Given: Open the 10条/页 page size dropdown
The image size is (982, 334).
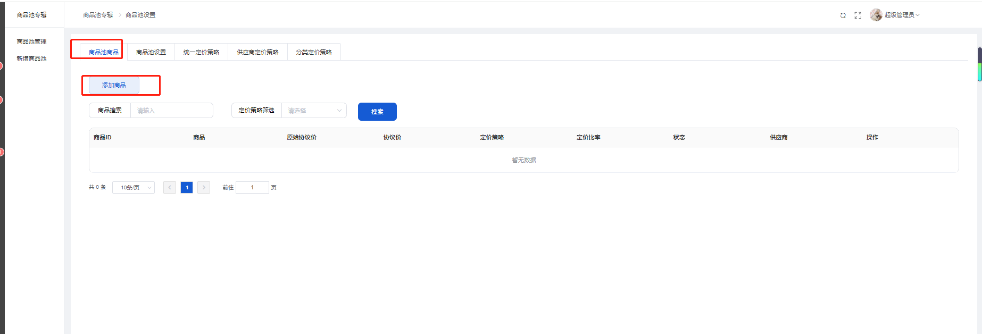Looking at the screenshot, I should tap(134, 187).
